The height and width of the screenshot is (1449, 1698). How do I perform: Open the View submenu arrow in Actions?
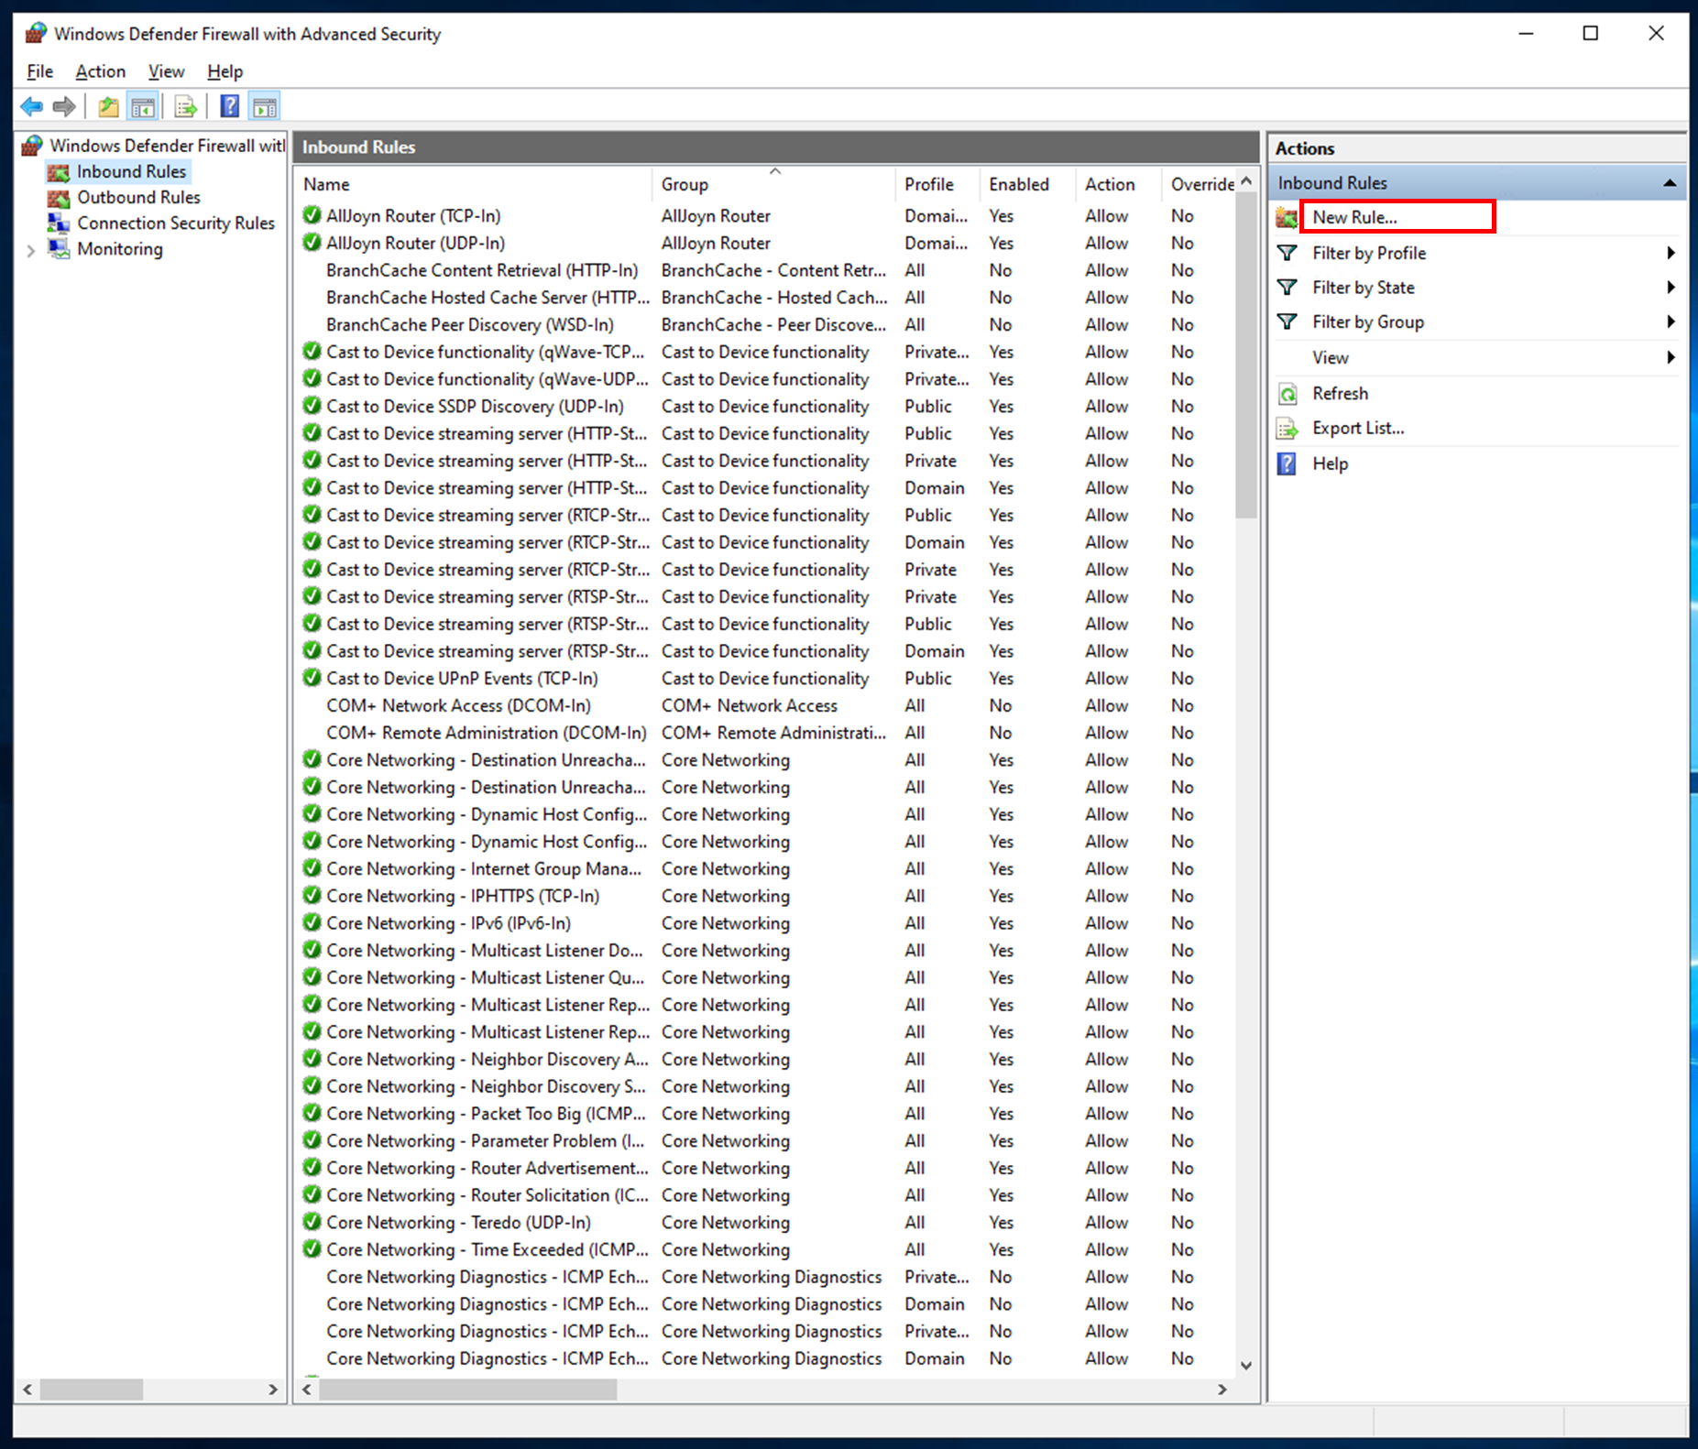(1671, 358)
